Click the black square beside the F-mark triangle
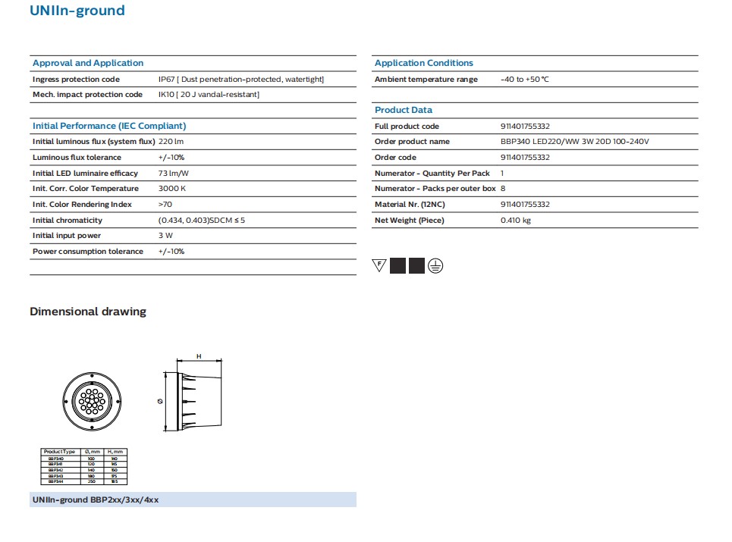 tap(397, 266)
